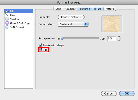Open the Parchment texture dropdown
Viewport: 138px width, 100px height.
[73, 24]
